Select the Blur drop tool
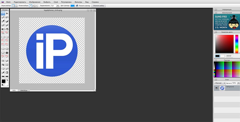Screen dimensions: 240x122 point(3,61)
